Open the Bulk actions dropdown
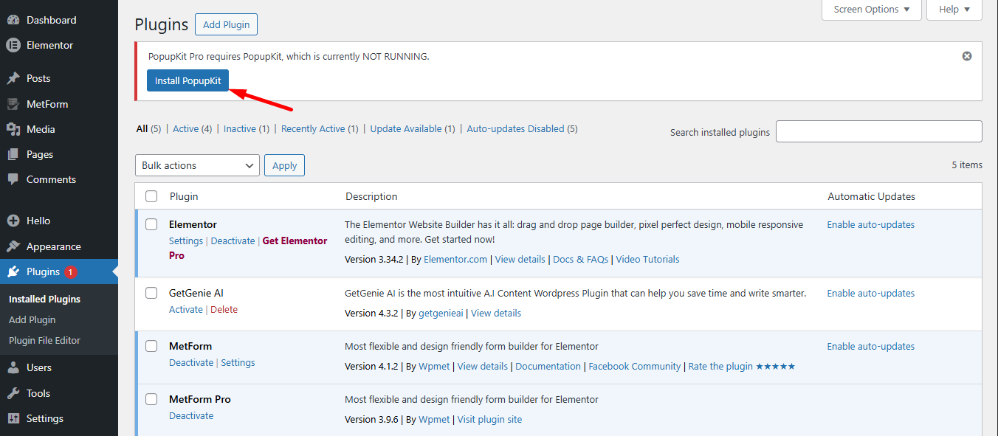This screenshot has width=998, height=436. [197, 165]
